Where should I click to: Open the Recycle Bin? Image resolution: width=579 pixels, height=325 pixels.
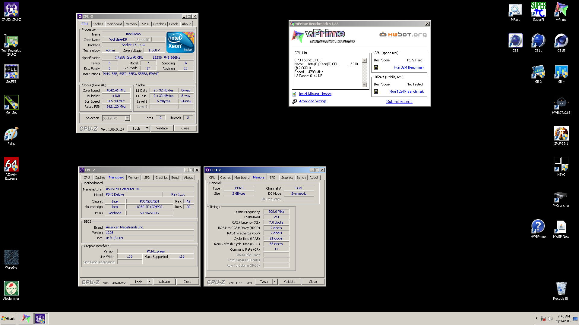click(561, 291)
